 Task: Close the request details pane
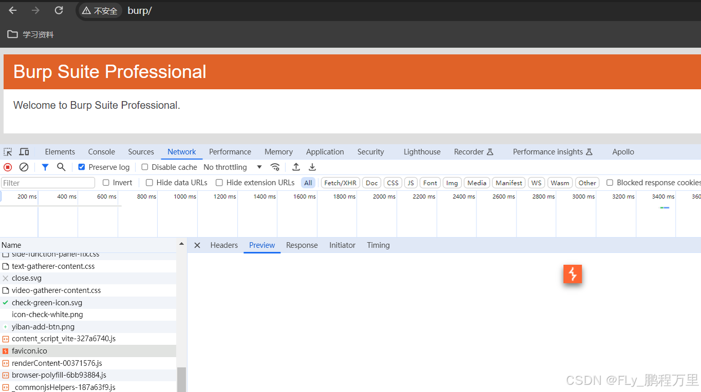[197, 245]
